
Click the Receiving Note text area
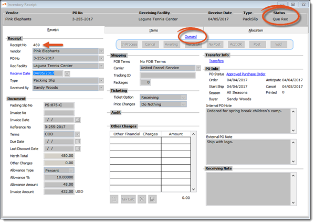(248, 189)
